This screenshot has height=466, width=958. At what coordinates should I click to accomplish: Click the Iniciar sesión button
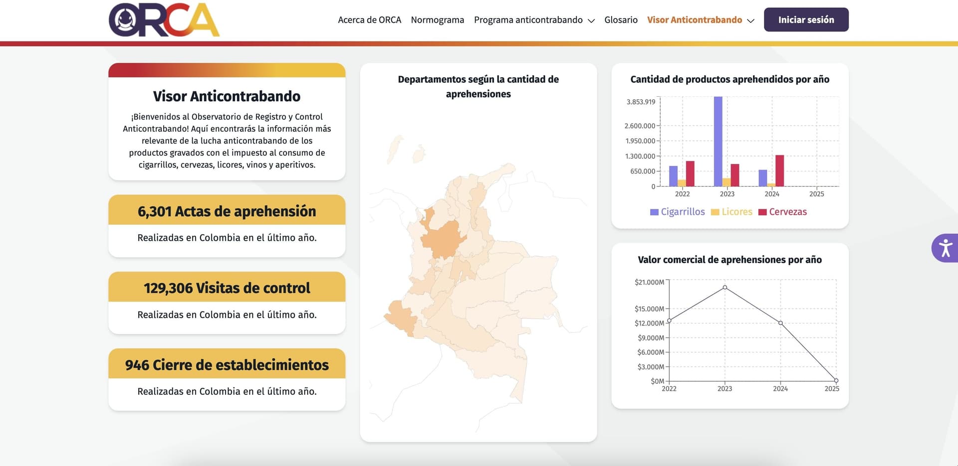(806, 20)
